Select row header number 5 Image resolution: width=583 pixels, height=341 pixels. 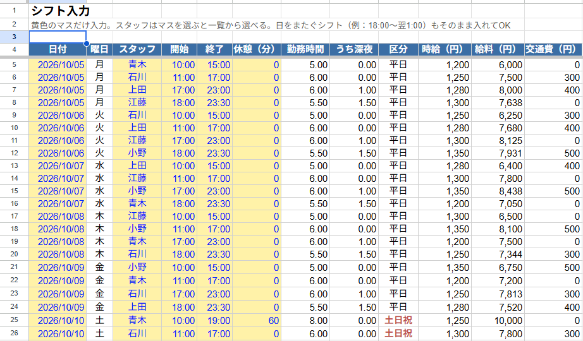tap(14, 64)
